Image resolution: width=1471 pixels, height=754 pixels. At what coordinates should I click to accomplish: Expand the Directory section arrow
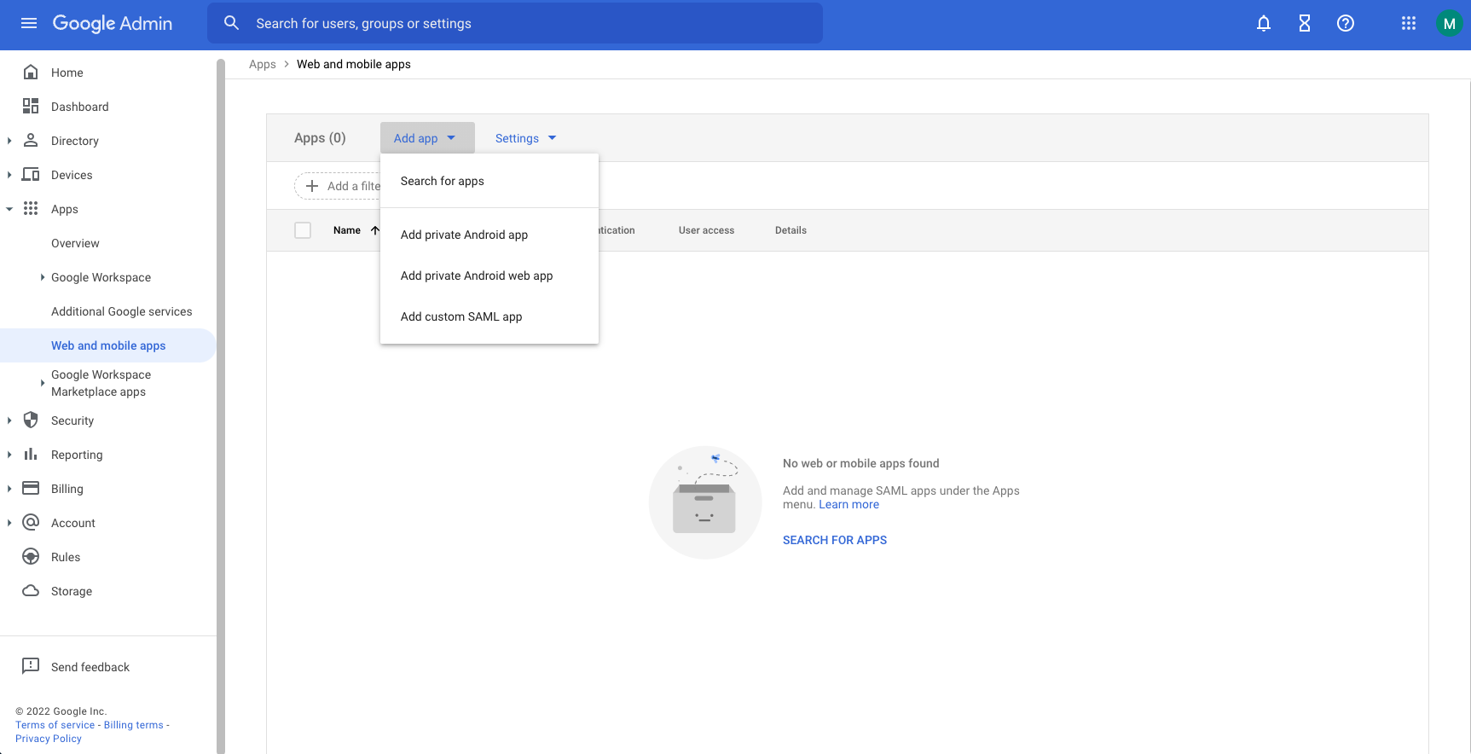(x=9, y=141)
